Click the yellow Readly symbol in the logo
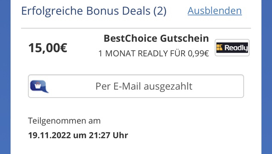This screenshot has height=154, width=272. pos(219,47)
